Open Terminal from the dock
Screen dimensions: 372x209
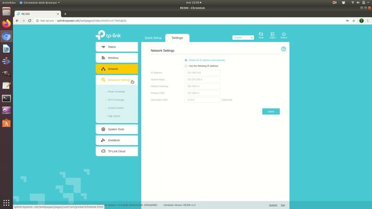click(6, 98)
